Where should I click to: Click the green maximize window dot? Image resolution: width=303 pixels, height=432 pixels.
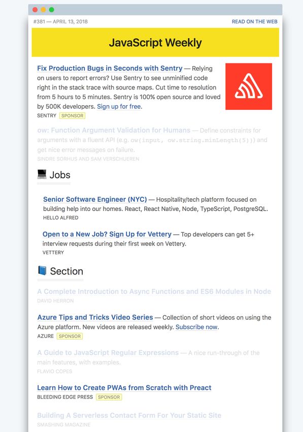point(51,10)
